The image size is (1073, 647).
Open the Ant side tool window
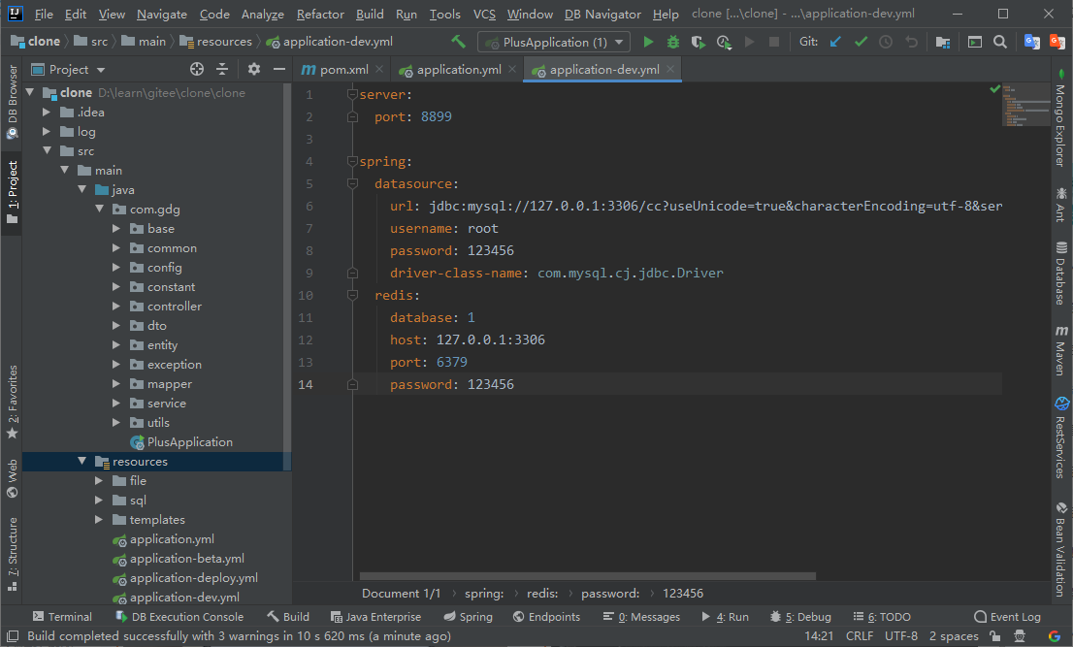(x=1060, y=205)
